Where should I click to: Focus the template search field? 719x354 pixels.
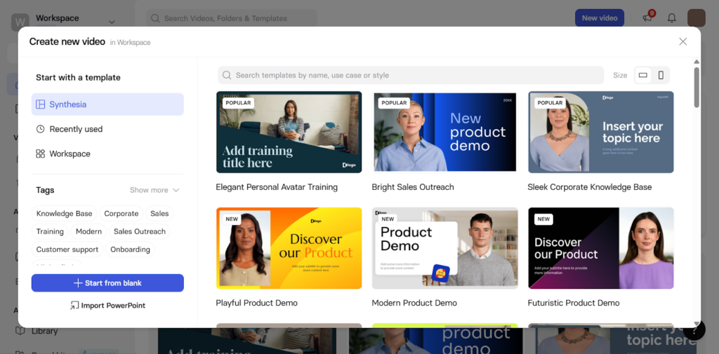coord(411,75)
